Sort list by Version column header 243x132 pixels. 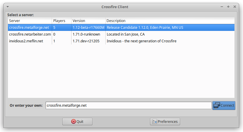[88, 21]
